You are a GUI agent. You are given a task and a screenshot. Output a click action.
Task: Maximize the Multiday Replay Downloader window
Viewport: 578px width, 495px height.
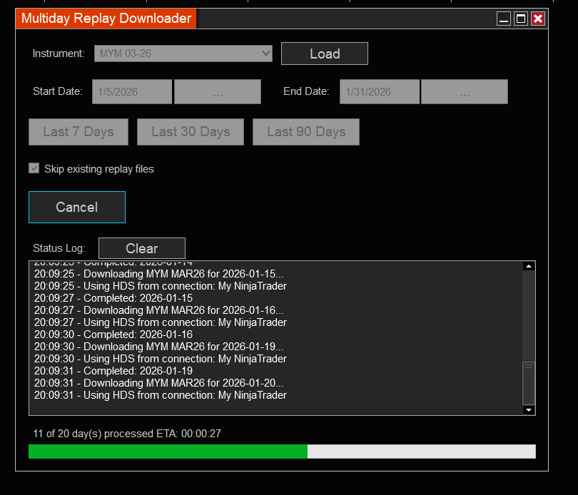click(521, 19)
